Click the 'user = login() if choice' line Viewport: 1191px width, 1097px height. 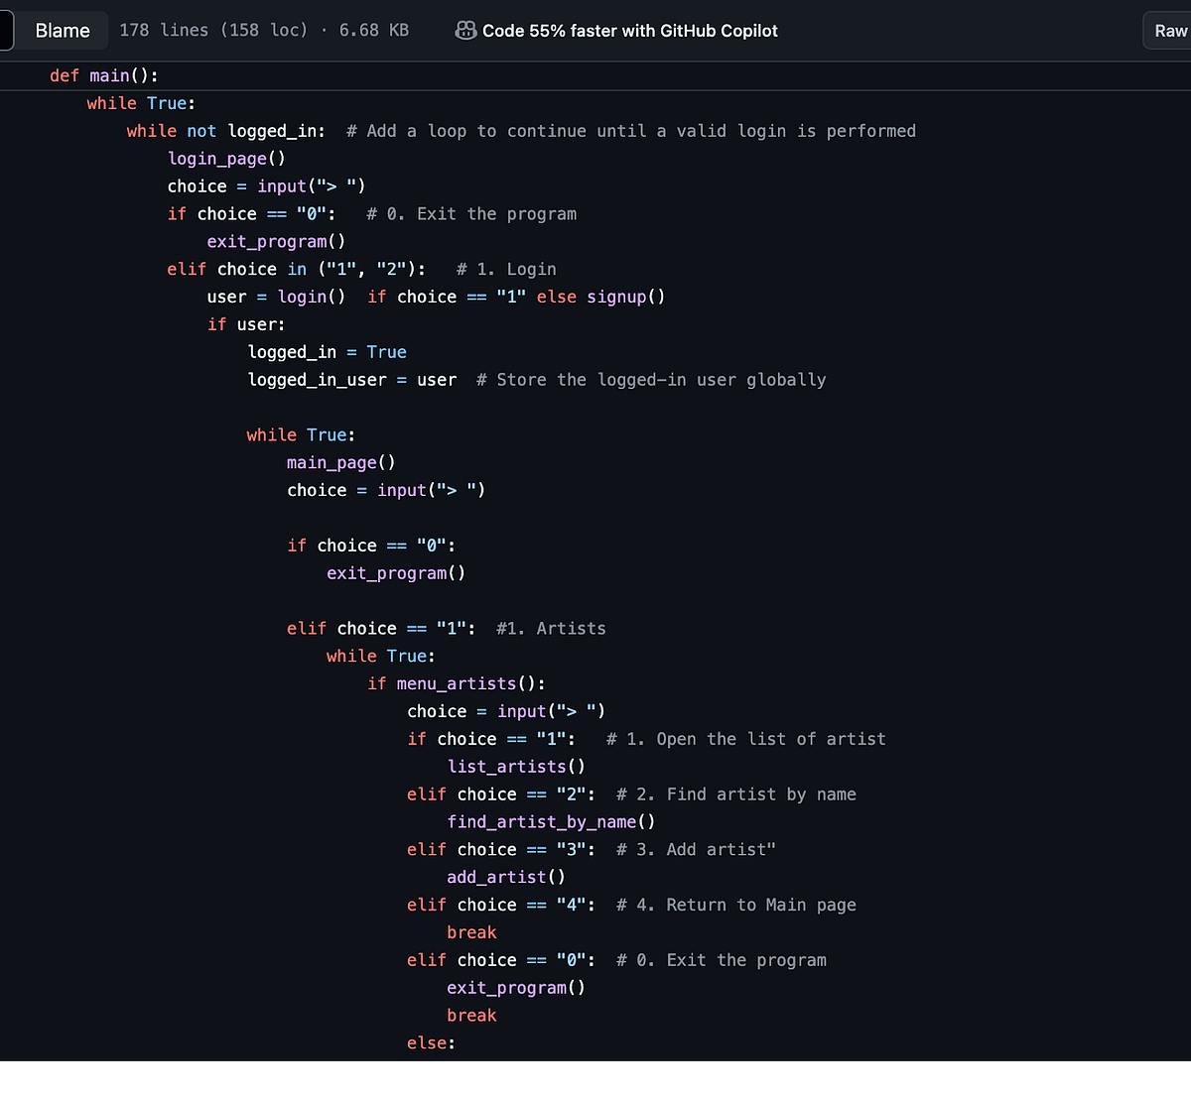click(x=436, y=298)
